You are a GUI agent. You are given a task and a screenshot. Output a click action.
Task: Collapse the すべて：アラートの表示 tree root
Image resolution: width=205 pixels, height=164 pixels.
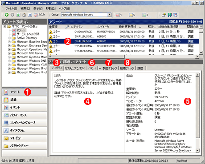(4, 26)
